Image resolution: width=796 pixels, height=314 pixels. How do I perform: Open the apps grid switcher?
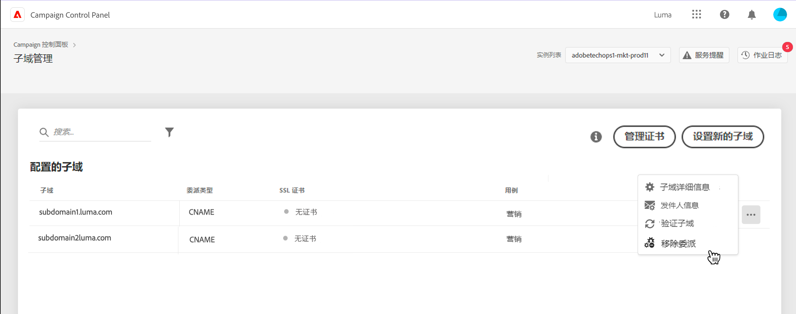click(x=696, y=14)
